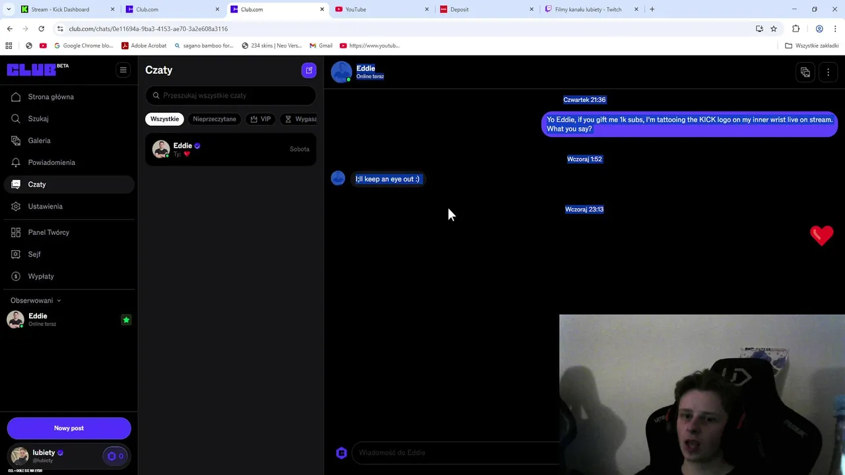Select the Nieprzeczytane filter tab
The width and height of the screenshot is (845, 475).
pyautogui.click(x=215, y=119)
